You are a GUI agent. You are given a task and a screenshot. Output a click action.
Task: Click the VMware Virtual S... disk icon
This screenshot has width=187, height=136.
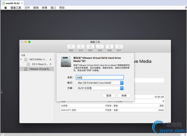(26, 69)
